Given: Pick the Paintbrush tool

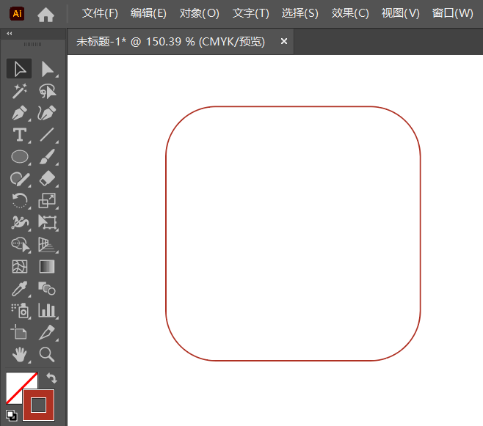Looking at the screenshot, I should pos(47,157).
